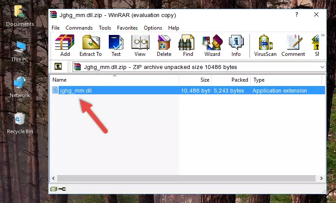Select the This PC desktop icon
The image size is (336, 203).
click(x=20, y=52)
